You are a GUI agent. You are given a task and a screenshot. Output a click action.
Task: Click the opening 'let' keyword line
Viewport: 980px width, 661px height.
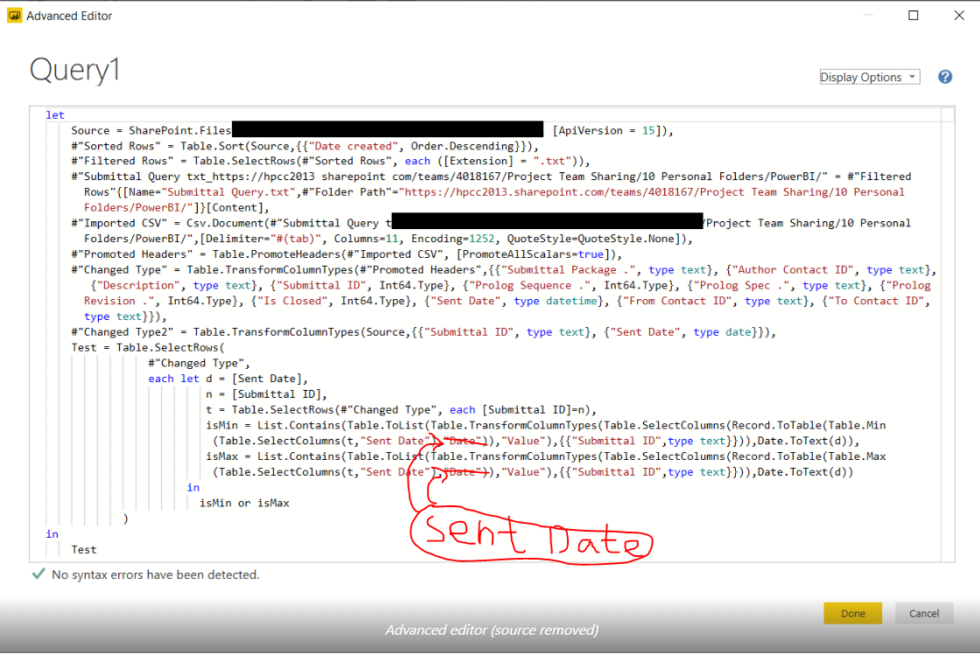tap(55, 115)
